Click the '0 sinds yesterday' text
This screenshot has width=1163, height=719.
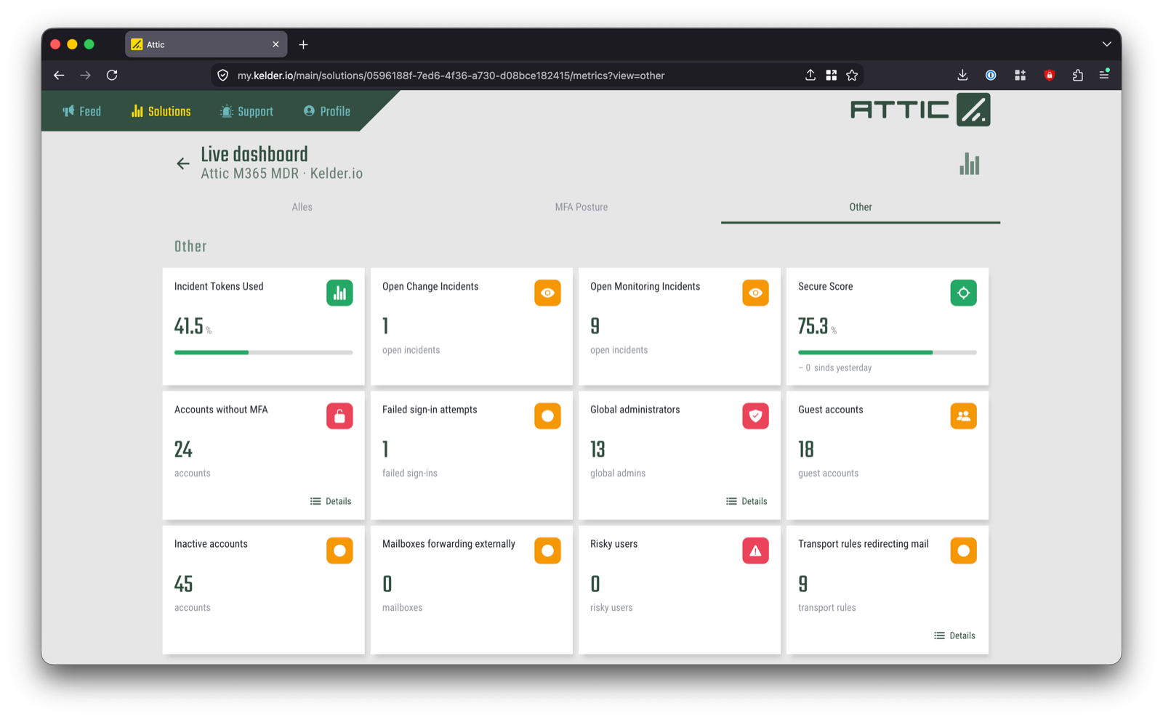point(834,368)
